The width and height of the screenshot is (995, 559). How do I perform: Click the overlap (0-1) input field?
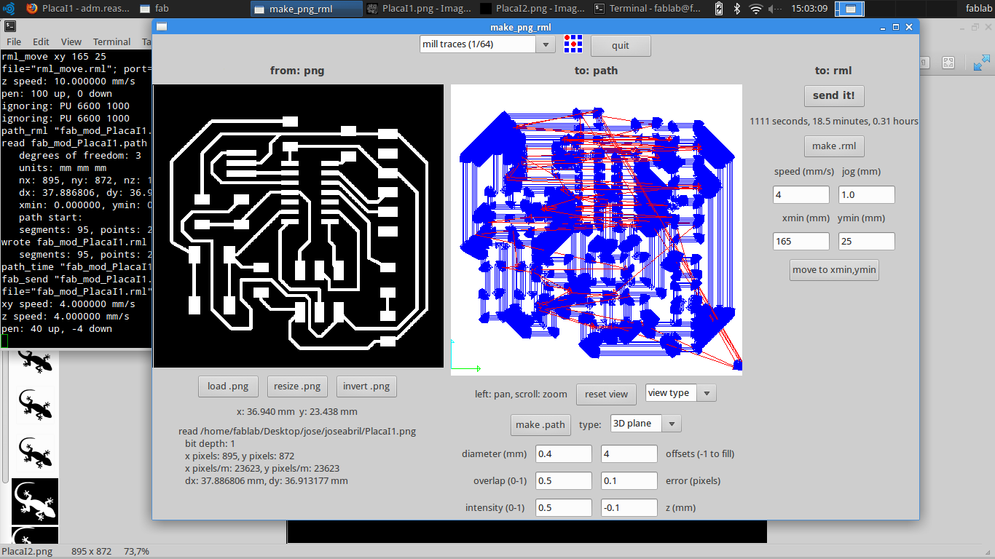point(564,480)
